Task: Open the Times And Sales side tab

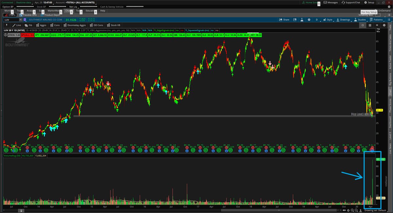Action: tap(390, 43)
